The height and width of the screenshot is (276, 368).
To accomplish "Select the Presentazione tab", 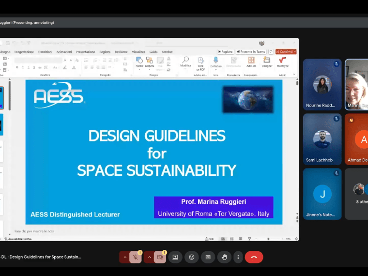I will coord(85,52).
